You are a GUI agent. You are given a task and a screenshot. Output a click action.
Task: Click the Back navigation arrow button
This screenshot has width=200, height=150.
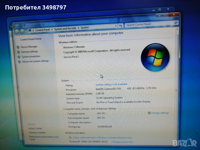tap(17, 31)
